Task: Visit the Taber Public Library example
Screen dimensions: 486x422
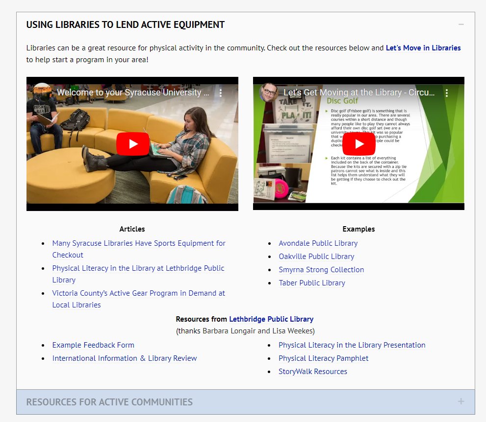Action: [312, 283]
